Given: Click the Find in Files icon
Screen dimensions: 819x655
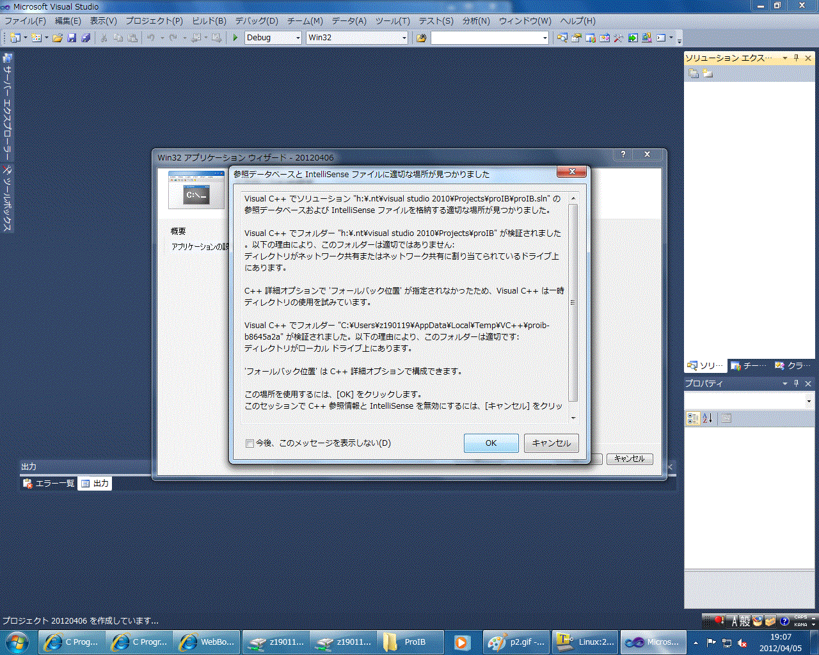Looking at the screenshot, I should point(421,38).
